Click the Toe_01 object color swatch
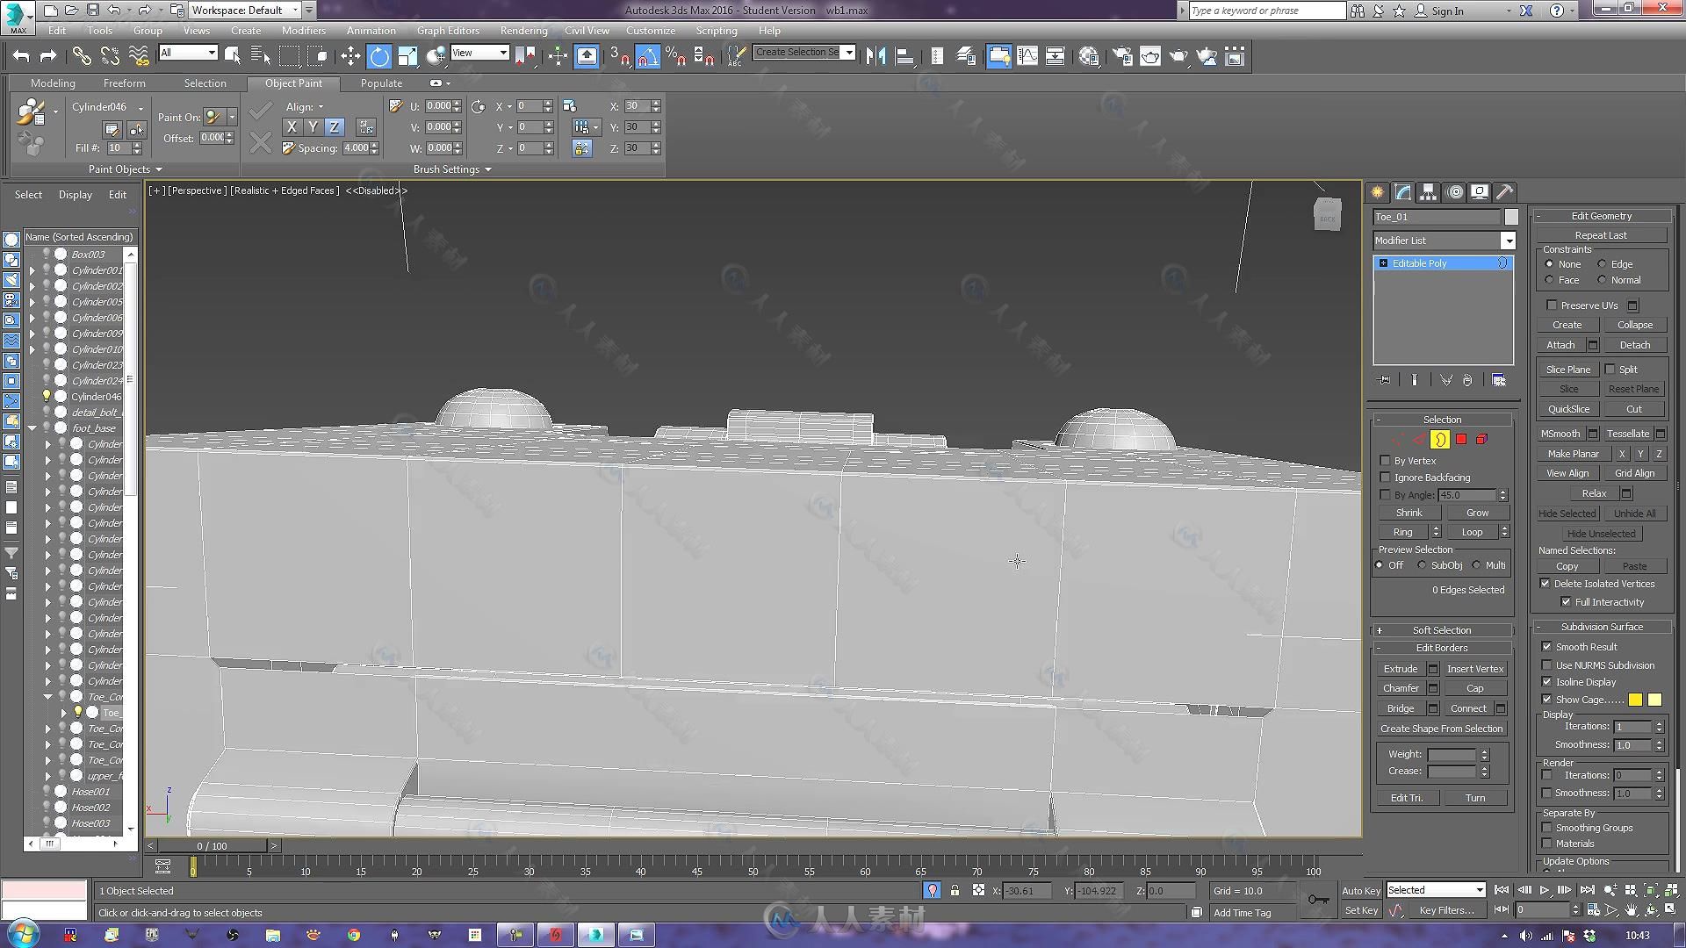This screenshot has width=1686, height=948. point(1510,217)
